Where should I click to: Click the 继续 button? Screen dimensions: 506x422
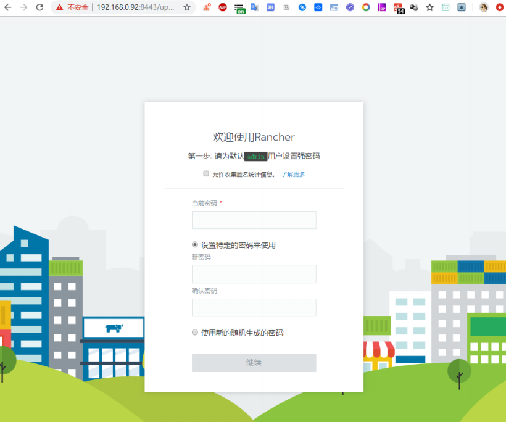[x=254, y=363]
